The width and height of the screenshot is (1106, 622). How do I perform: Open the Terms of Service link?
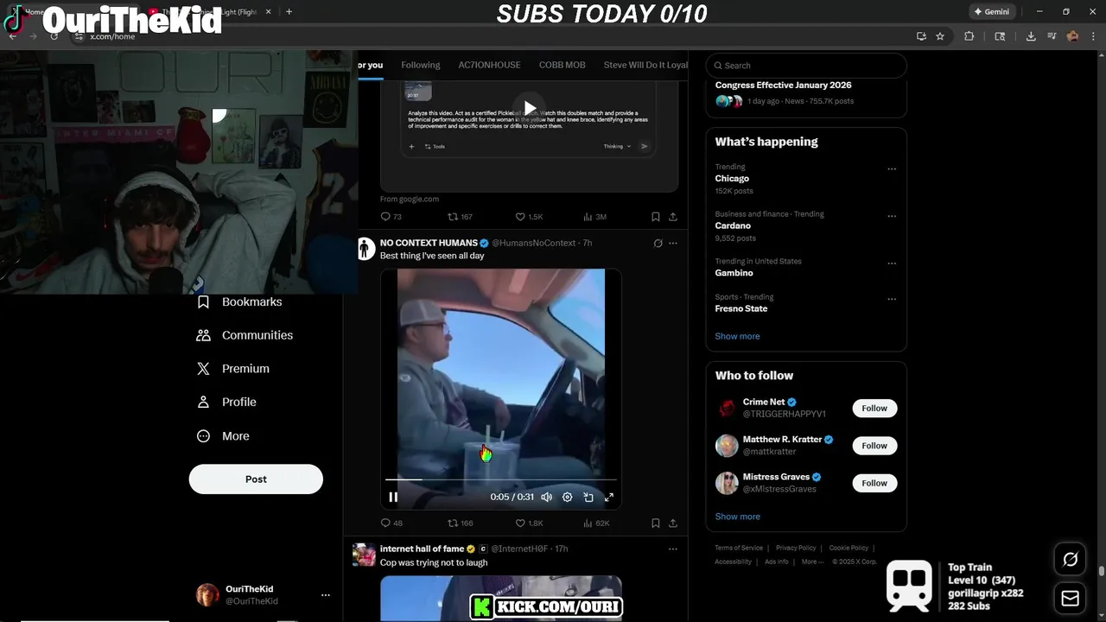(739, 548)
